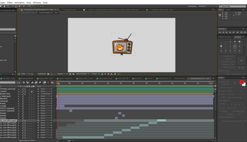Select the Eraser tool in toolbar
The image size is (247, 142).
click(x=20, y=6)
